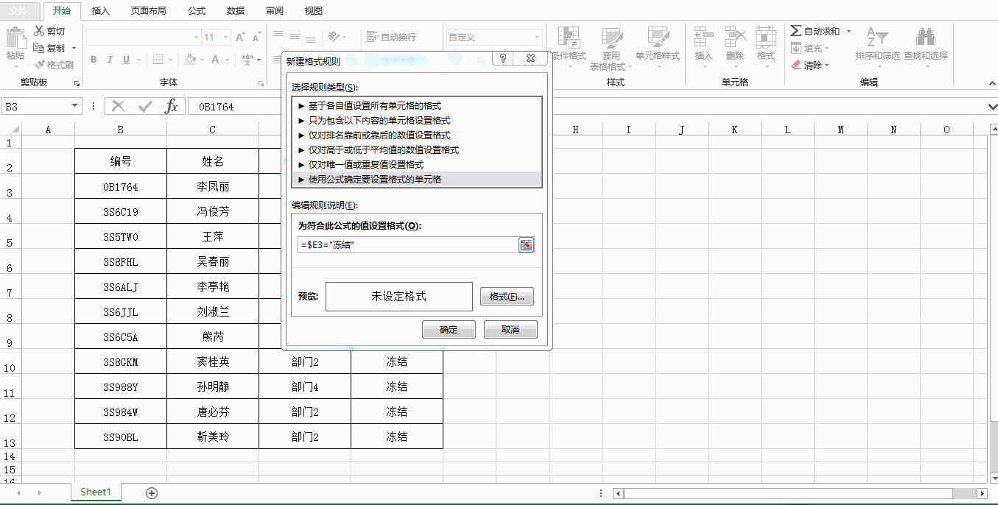Click the 取消 button
The width and height of the screenshot is (998, 505).
510,330
